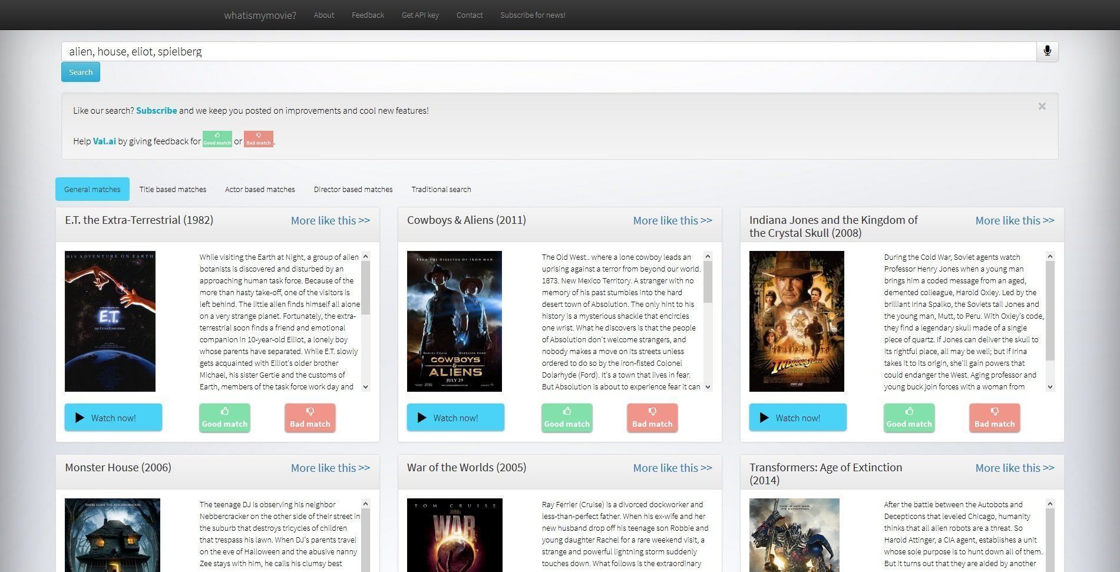Screen dimensions: 1120x572
Task: Open More like this for E.T.
Action: [331, 220]
